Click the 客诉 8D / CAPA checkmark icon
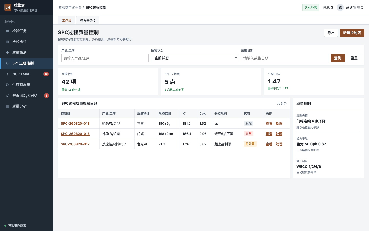 [7, 95]
